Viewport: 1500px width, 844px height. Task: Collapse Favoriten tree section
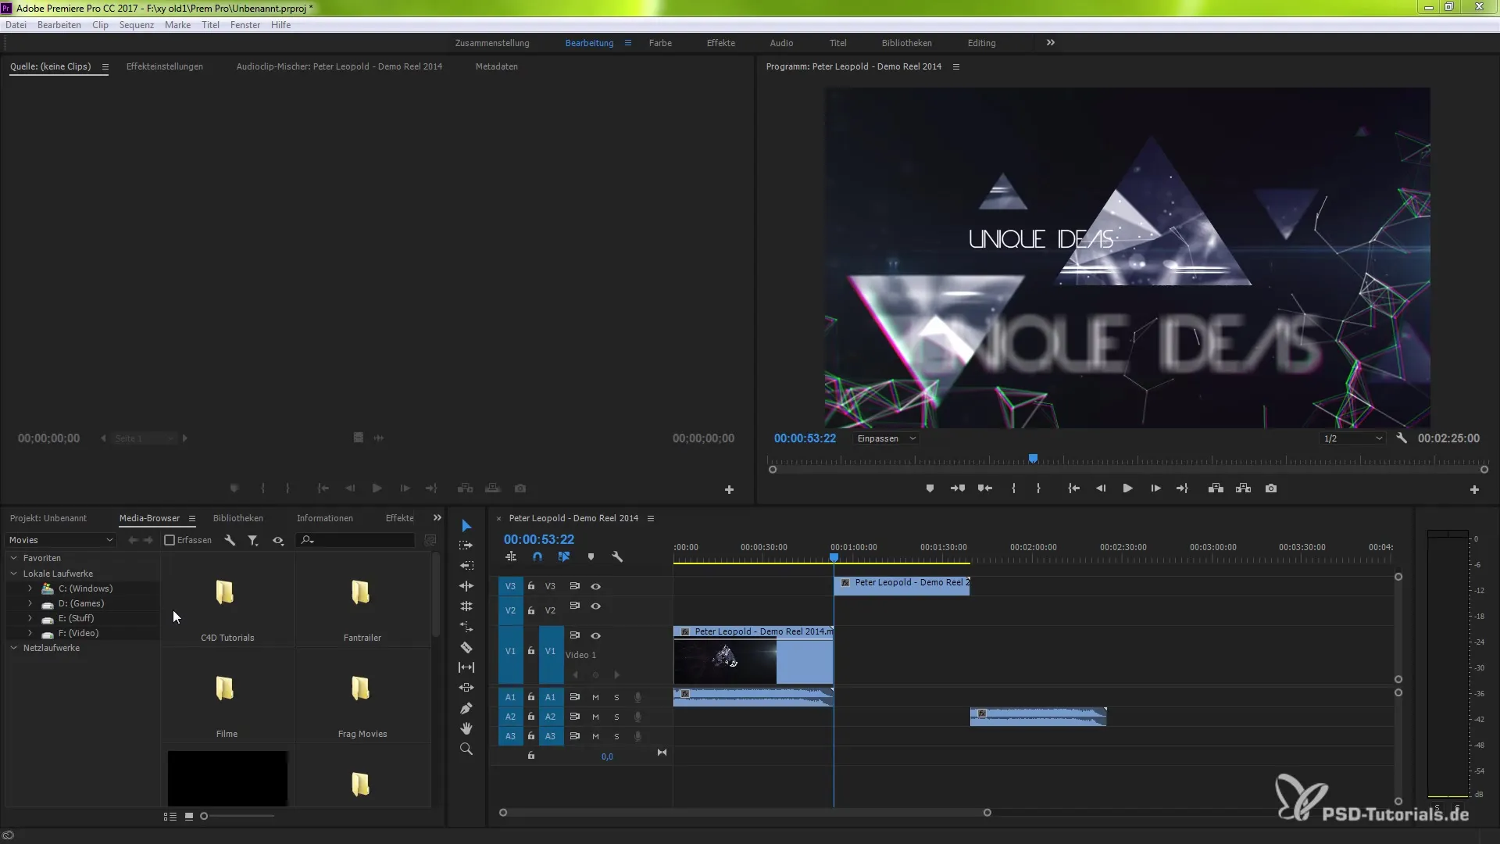13,558
